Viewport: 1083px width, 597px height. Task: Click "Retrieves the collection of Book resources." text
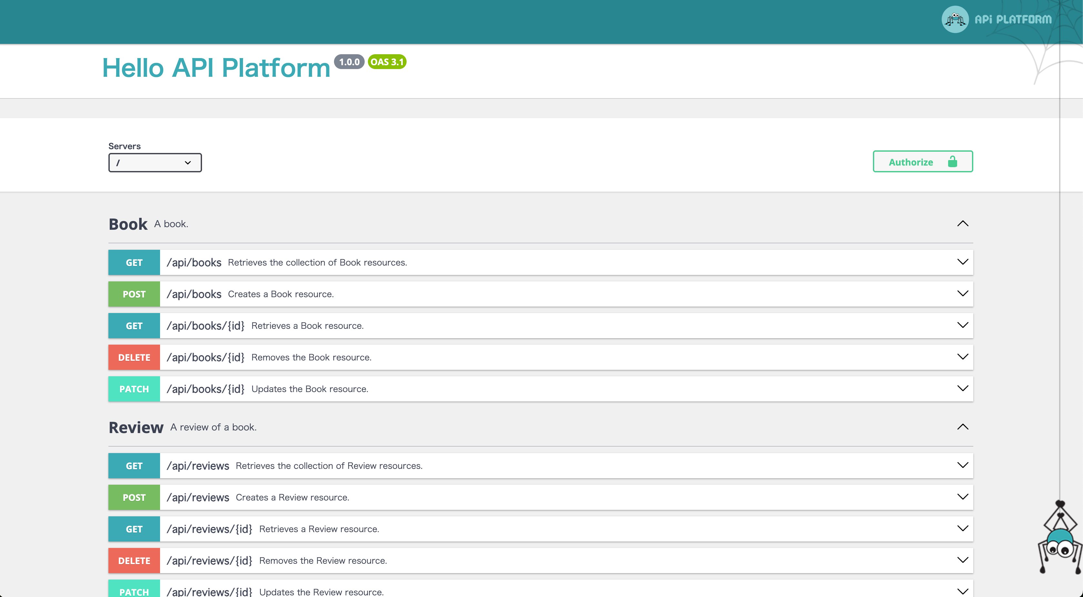click(x=318, y=262)
